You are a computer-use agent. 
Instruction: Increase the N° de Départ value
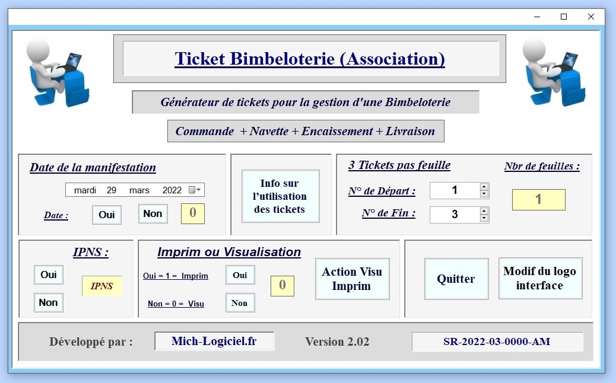[484, 187]
